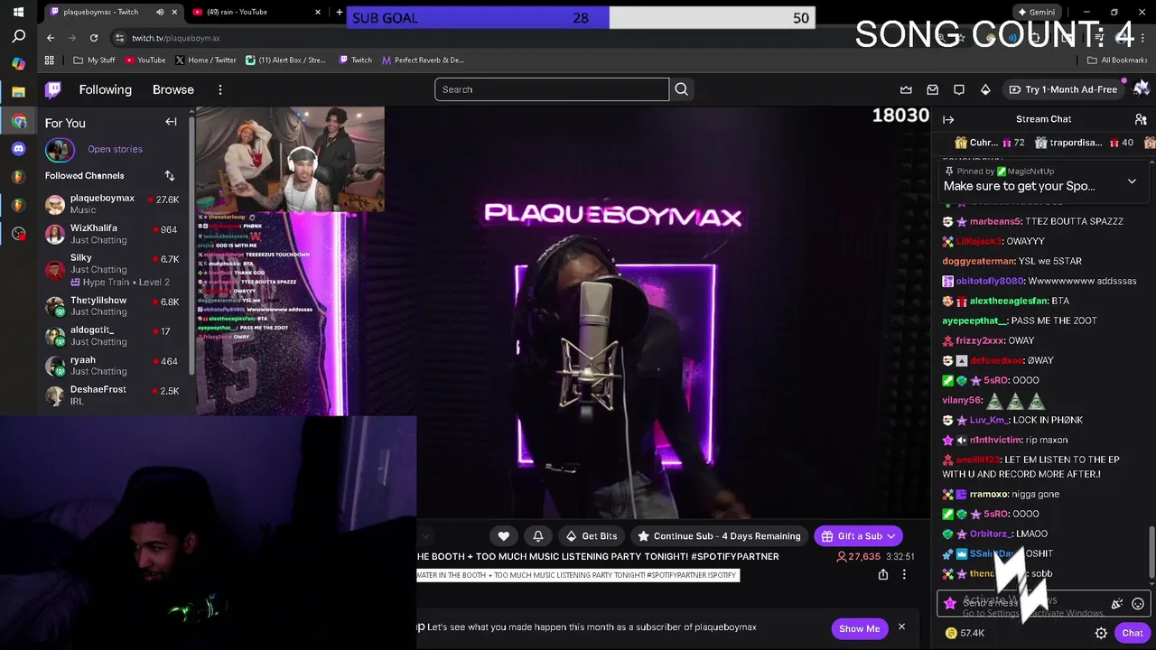Click the star badge icon in chat input
This screenshot has height=650, width=1156.
pos(950,604)
